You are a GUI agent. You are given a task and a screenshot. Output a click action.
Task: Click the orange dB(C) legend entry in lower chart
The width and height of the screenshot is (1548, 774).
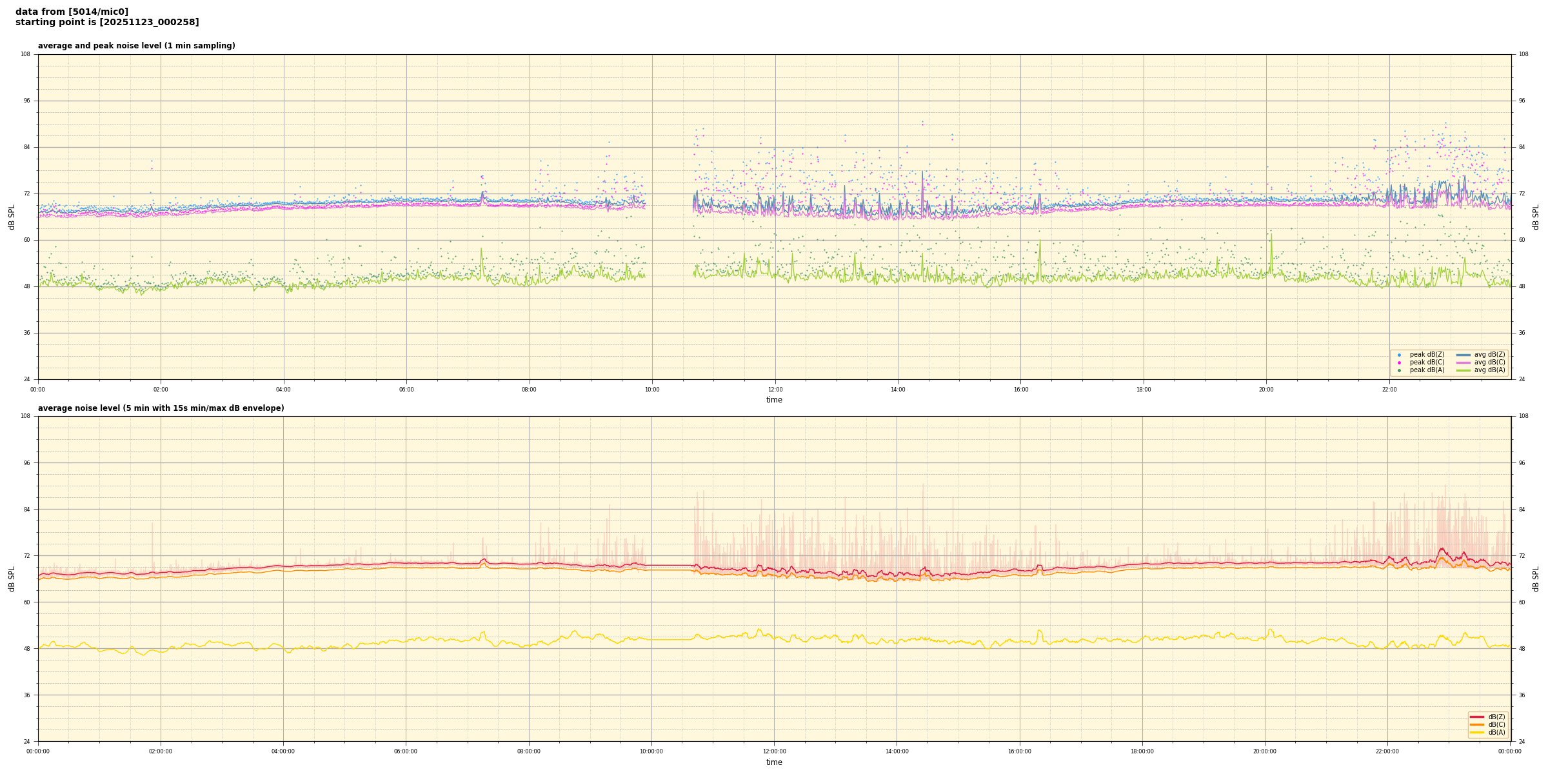tap(1476, 724)
